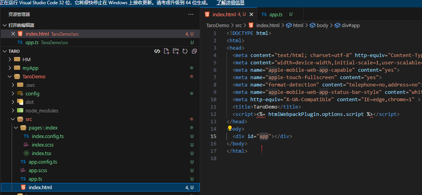Click TS icon on app.ts tab
This screenshot has height=195, width=422.
coord(264,14)
